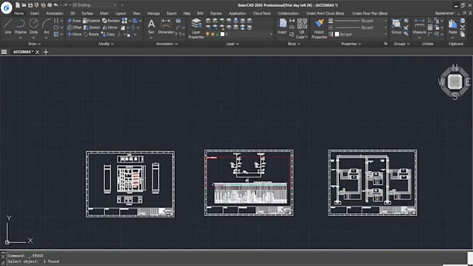Viewport: 473px width, 266px height.
Task: Click the Print icon in quick access toolbar
Action: 50,5
